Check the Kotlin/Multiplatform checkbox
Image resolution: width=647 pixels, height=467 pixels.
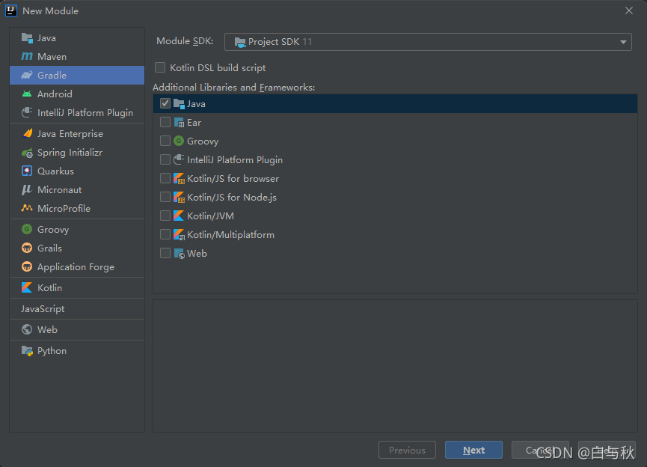point(165,234)
